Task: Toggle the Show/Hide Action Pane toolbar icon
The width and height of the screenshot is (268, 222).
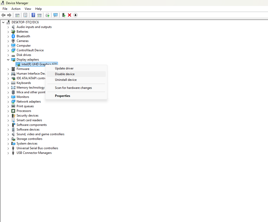Action: pyautogui.click(x=39, y=15)
